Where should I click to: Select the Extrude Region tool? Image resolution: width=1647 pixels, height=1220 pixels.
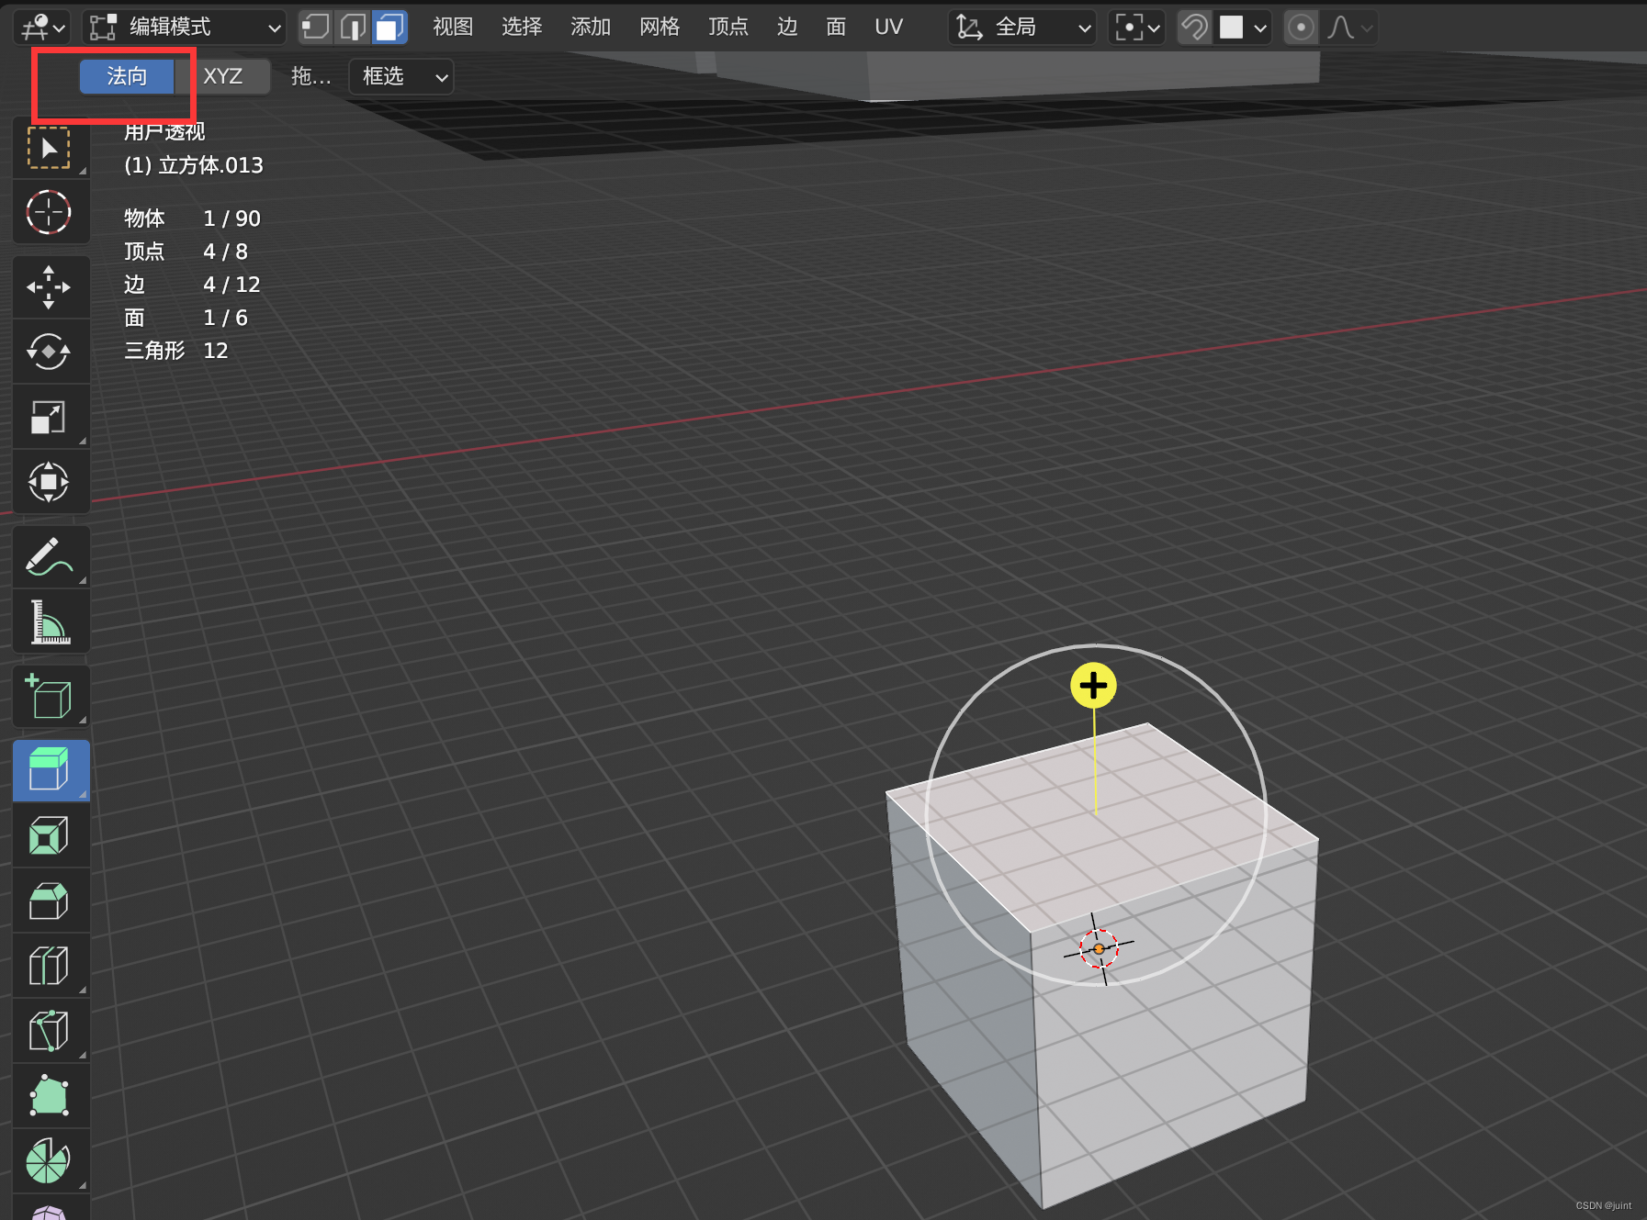point(50,770)
